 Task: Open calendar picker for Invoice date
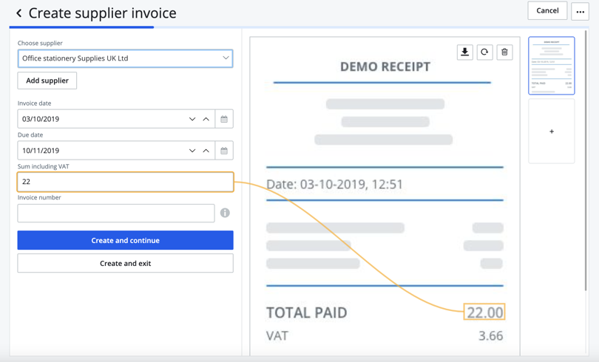click(x=224, y=119)
